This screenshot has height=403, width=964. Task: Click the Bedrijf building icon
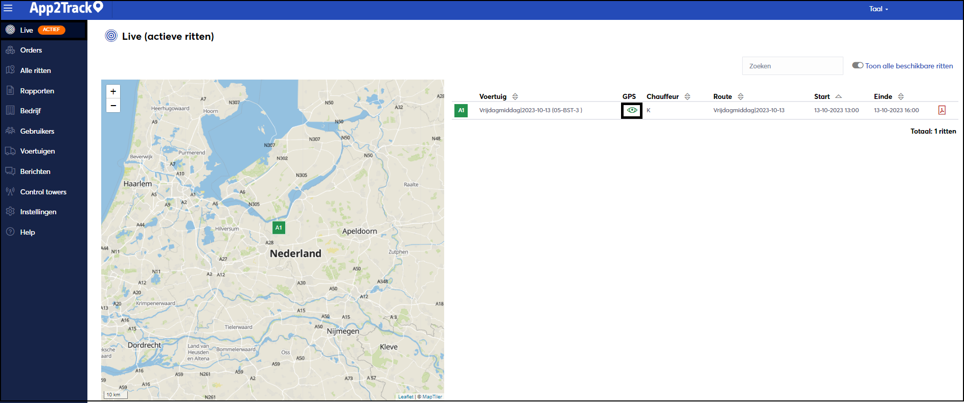[x=10, y=110]
